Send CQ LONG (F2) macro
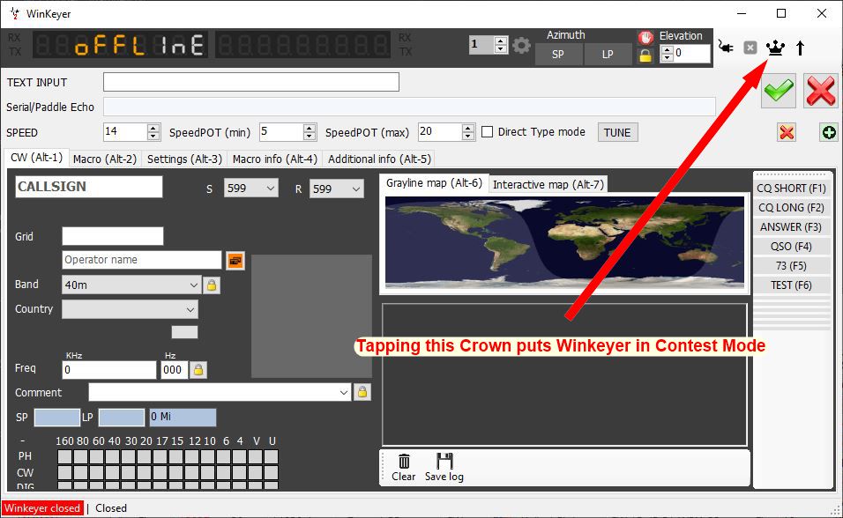843x518 pixels. [791, 207]
